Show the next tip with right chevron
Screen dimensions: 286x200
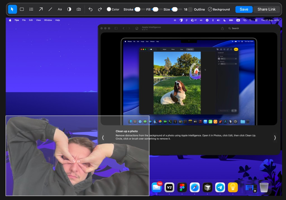275,138
